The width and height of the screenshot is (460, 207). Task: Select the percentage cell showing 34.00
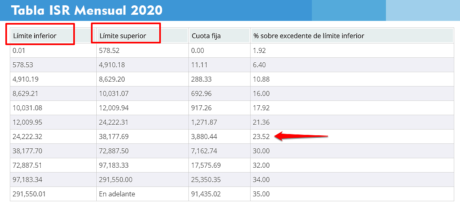click(261, 180)
